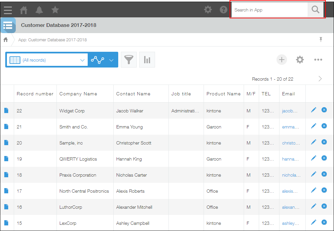This screenshot has height=231, width=334.
Task: Edit the Praxis Corporation record
Action: click(314, 174)
